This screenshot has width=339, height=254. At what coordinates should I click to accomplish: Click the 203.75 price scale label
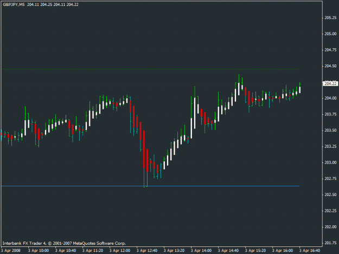(x=330, y=114)
